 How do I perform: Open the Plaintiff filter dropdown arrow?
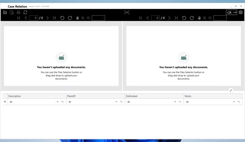pyautogui.click(x=116, y=102)
